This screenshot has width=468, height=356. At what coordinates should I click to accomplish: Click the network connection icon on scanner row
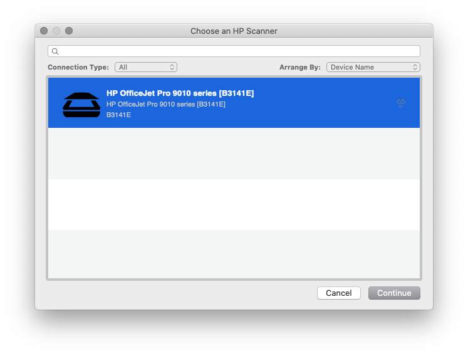coord(401,103)
